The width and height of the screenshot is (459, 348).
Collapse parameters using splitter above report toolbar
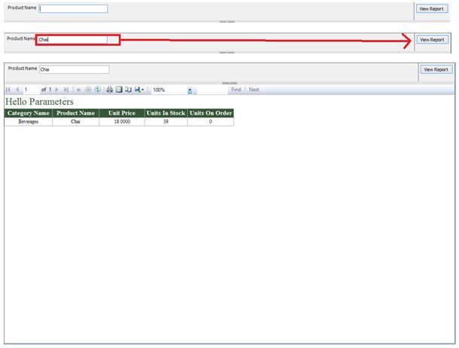coord(229,83)
